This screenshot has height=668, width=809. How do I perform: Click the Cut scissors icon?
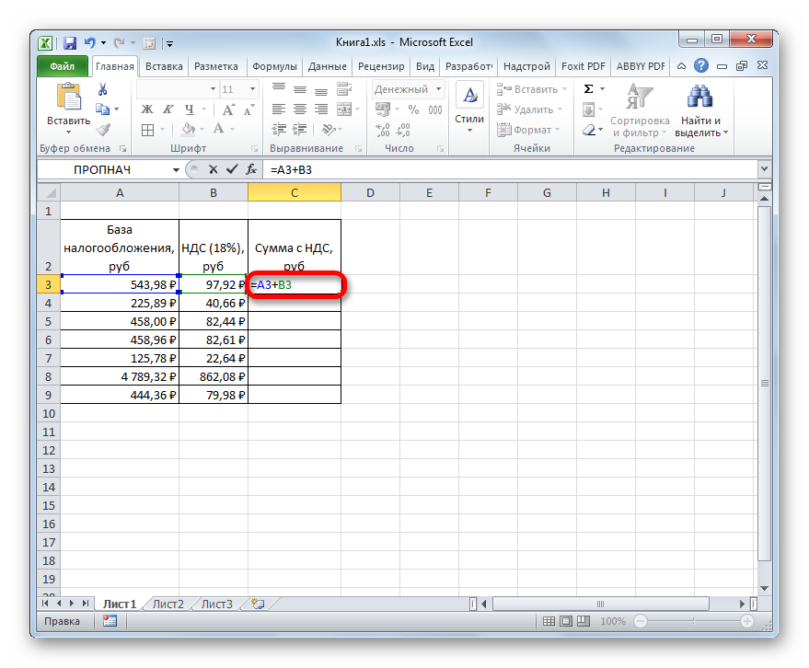tap(103, 89)
